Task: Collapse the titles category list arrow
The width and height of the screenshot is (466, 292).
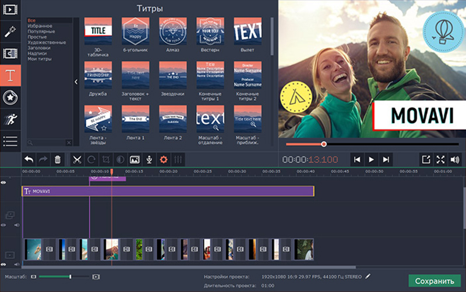Action: click(x=76, y=81)
